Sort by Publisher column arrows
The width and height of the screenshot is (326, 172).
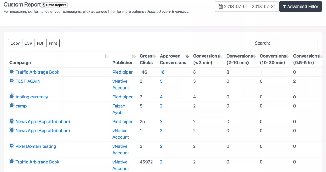133,56
